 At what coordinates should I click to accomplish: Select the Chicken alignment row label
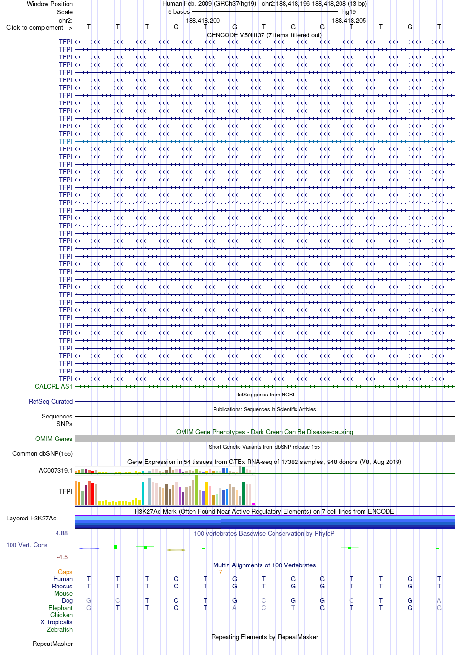[61, 615]
